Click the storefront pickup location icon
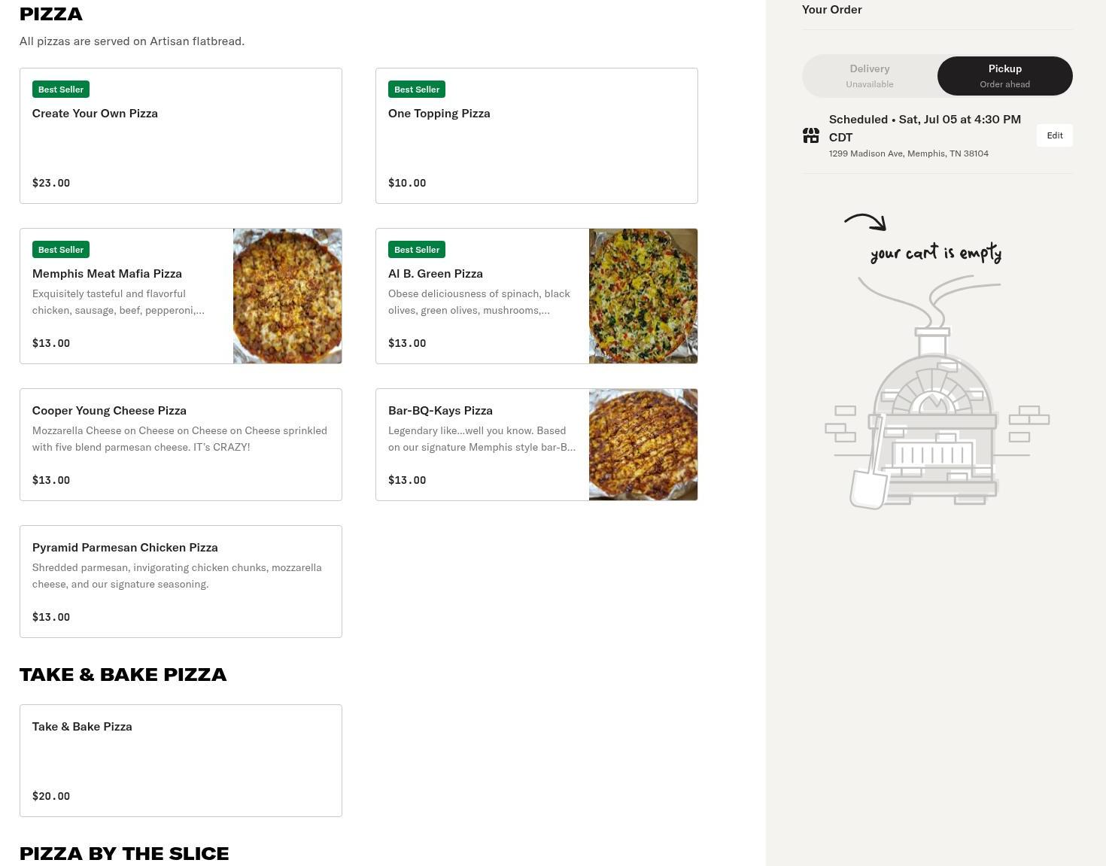Image resolution: width=1106 pixels, height=866 pixels. click(810, 135)
